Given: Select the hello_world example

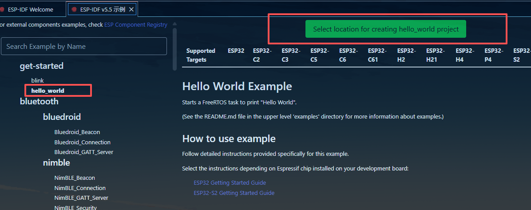Looking at the screenshot, I should (48, 91).
